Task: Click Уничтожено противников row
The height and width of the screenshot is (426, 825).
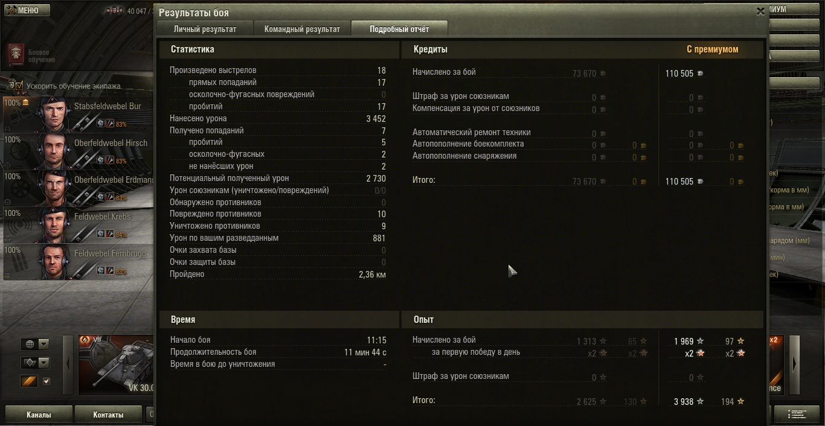Action: tap(278, 226)
